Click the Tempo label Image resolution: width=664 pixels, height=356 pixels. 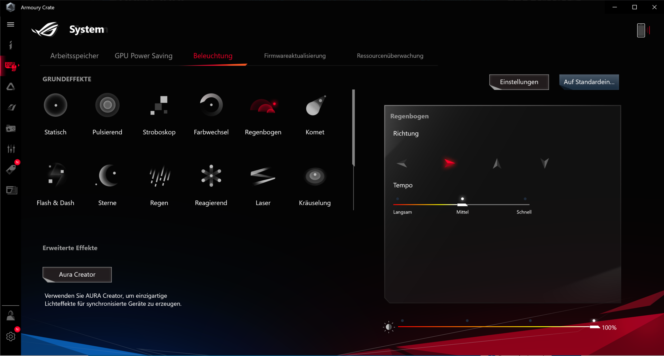coord(403,185)
